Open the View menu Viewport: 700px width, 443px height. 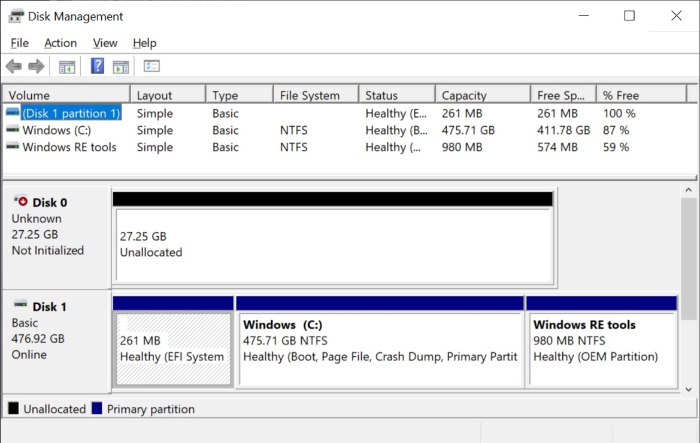coord(105,43)
